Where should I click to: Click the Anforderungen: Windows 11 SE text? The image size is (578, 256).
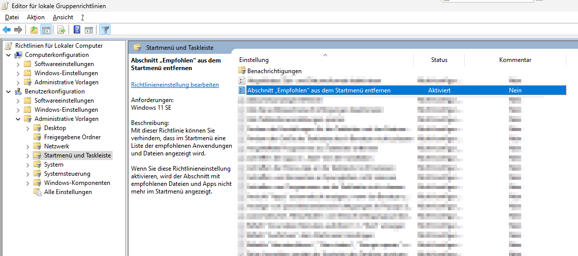click(152, 104)
